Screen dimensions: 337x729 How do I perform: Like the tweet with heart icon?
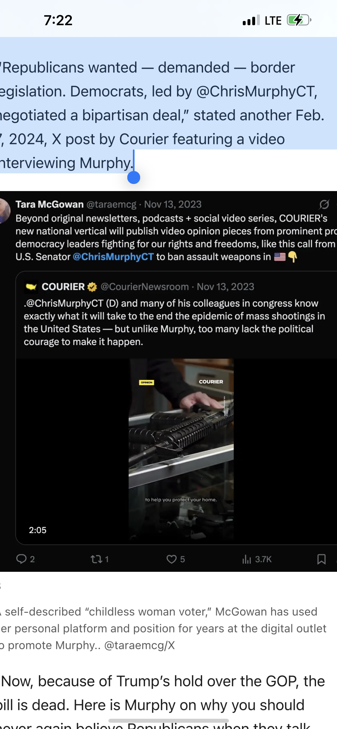point(171,559)
